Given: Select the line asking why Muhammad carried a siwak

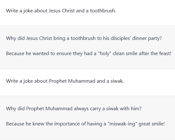Looking at the screenshot, I should 74,109.
